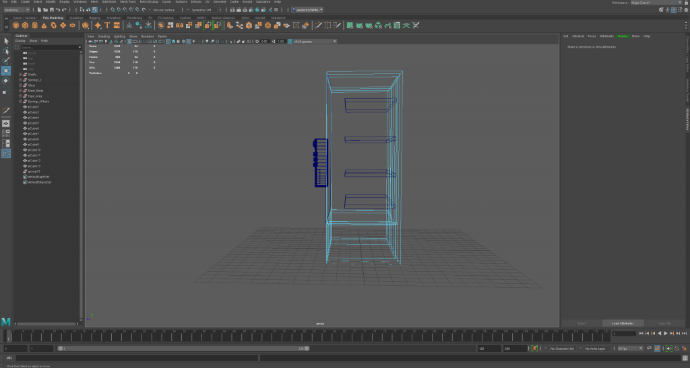Expand the Shelfs group in Outliner
The width and height of the screenshot is (690, 368).
point(20,75)
